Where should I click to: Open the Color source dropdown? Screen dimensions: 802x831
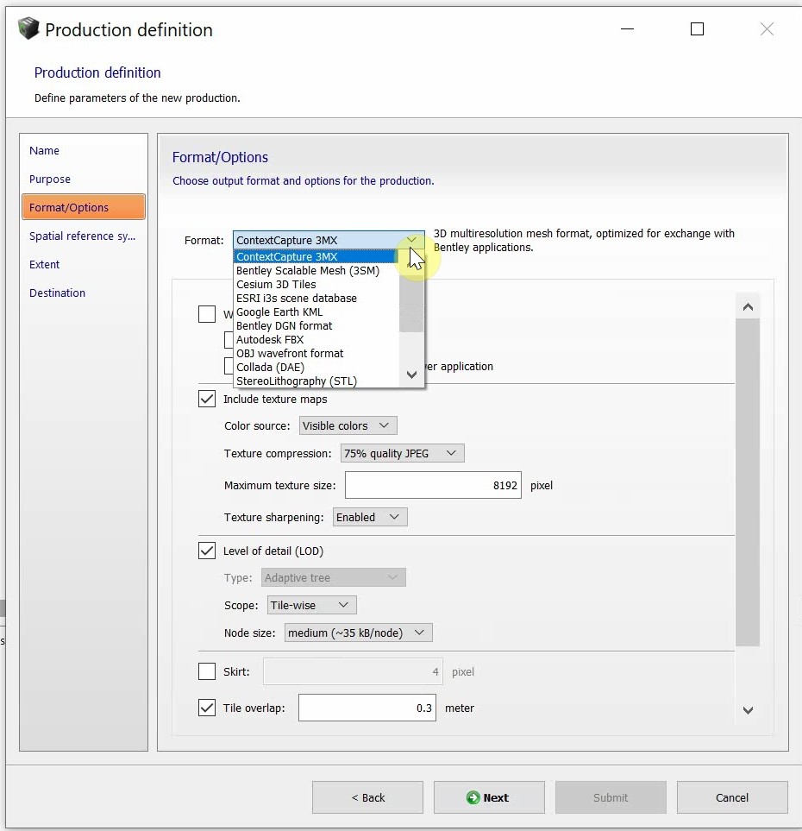348,425
